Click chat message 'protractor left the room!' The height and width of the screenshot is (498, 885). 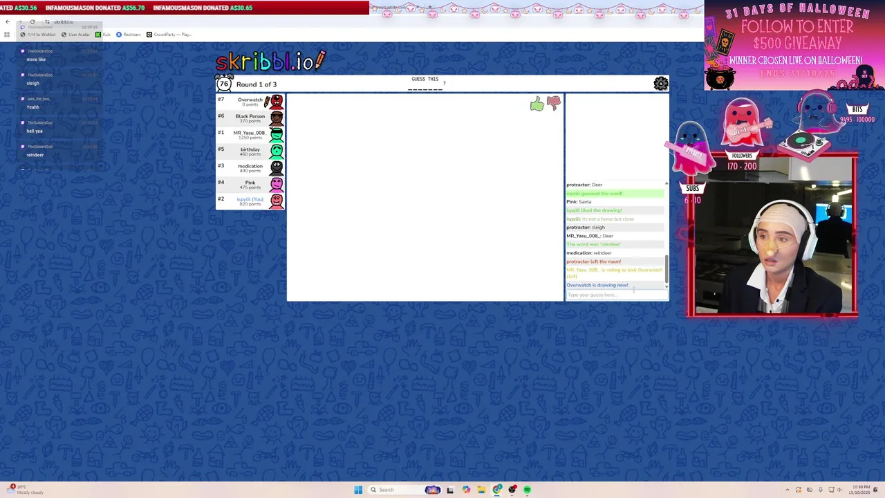(594, 261)
